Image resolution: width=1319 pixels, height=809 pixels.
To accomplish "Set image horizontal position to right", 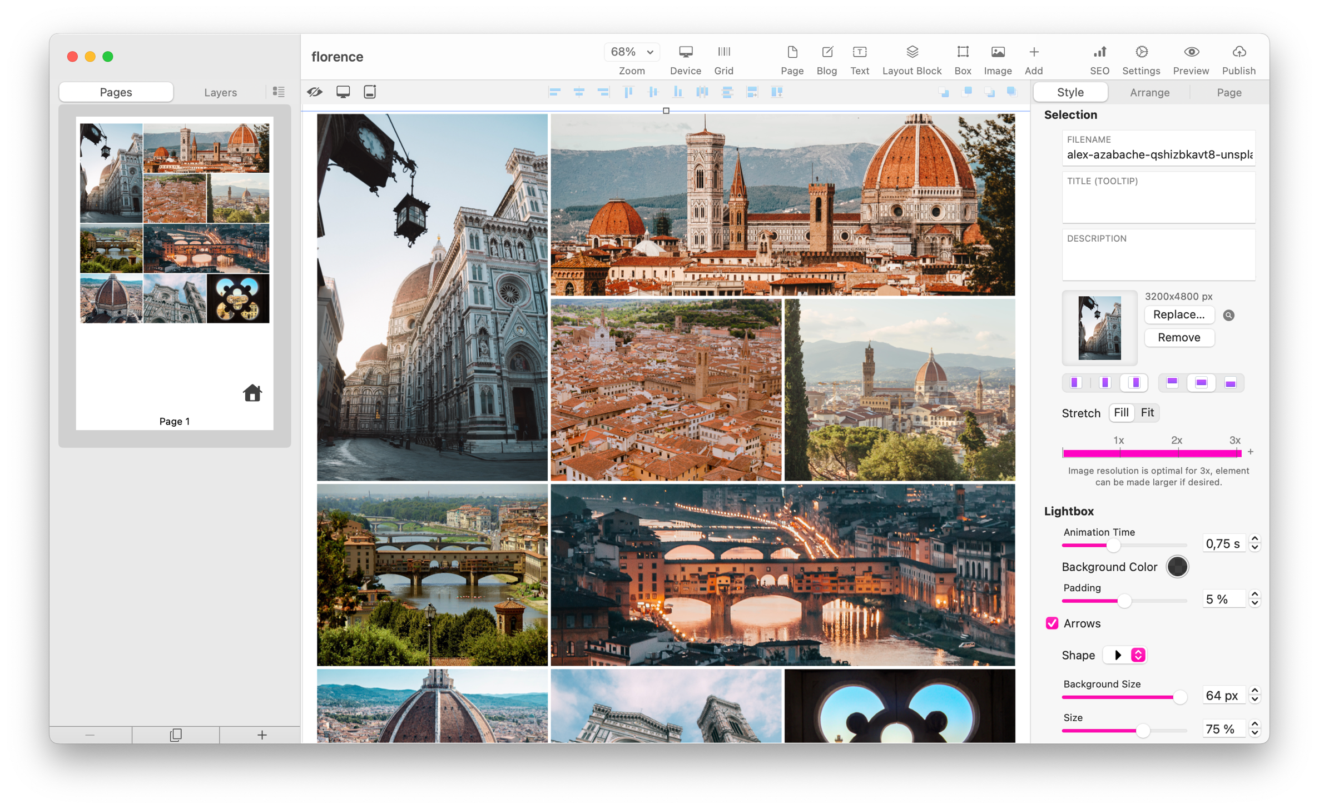I will pos(1134,382).
